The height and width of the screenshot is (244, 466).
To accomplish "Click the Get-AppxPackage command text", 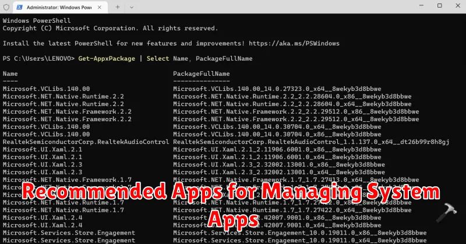I will point(107,59).
